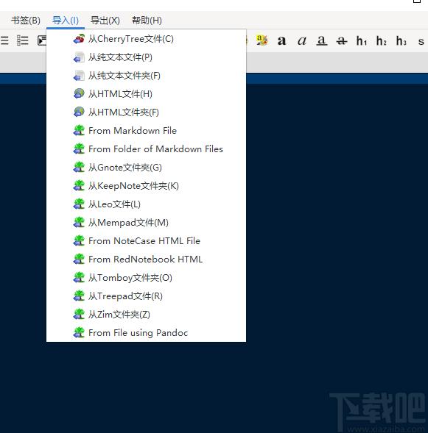The image size is (428, 433).
Task: Select 从HTML文件夹(F) import entry
Action: pos(146,112)
